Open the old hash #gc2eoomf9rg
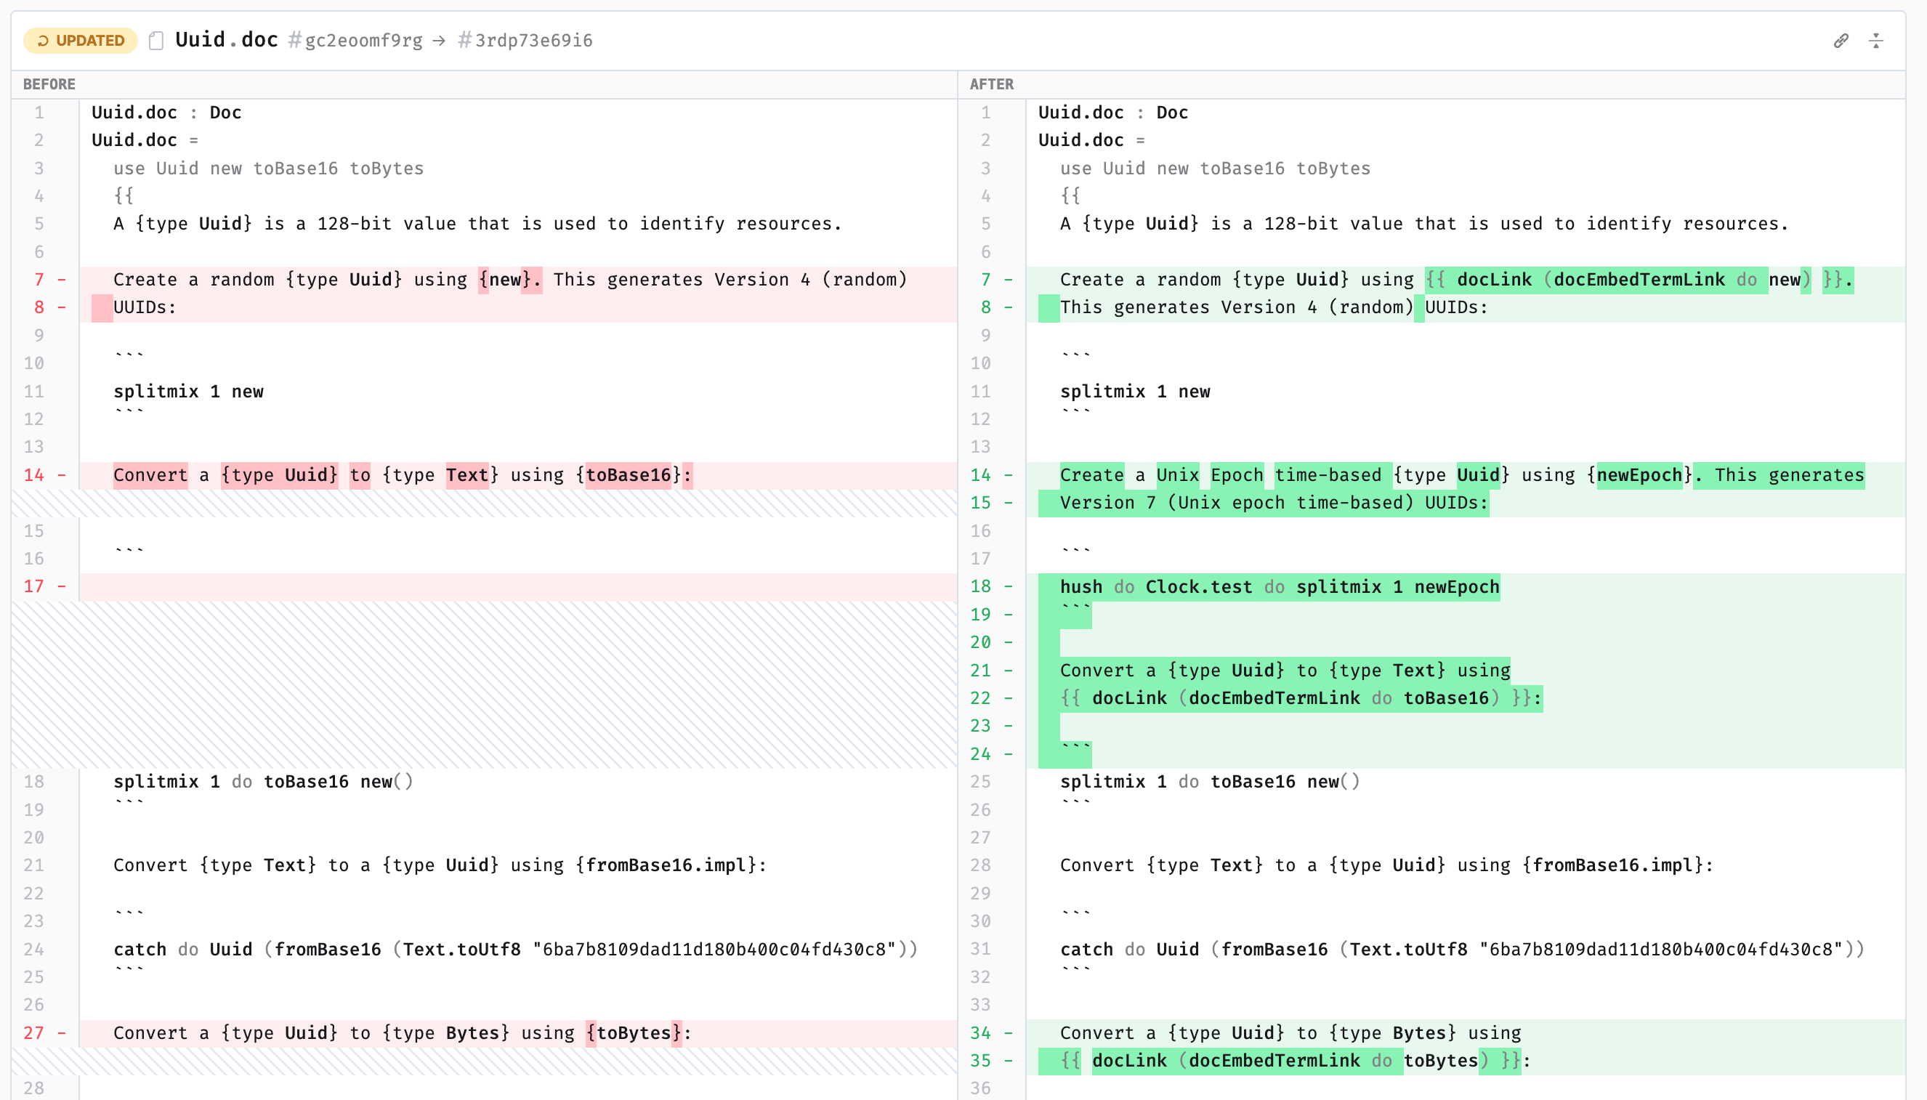The image size is (1927, 1100). [356, 41]
